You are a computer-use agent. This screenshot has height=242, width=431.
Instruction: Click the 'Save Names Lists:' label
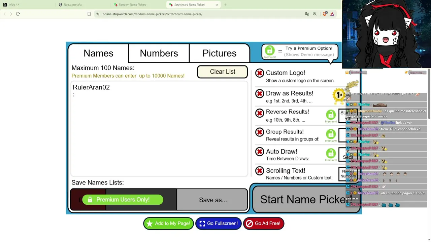[98, 183]
